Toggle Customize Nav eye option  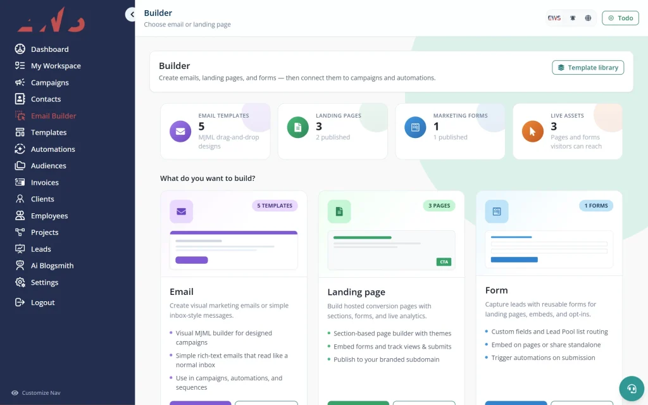point(15,393)
